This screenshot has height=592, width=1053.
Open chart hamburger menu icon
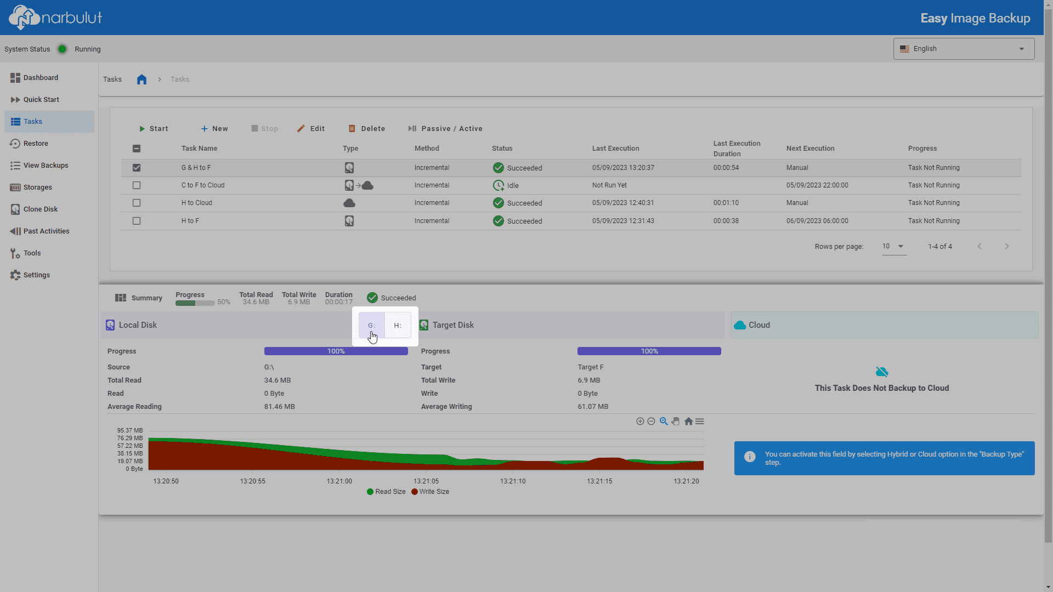pos(700,422)
